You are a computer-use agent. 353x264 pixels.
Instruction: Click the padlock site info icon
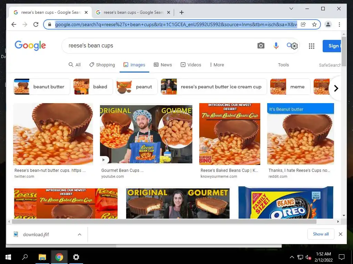click(x=50, y=24)
